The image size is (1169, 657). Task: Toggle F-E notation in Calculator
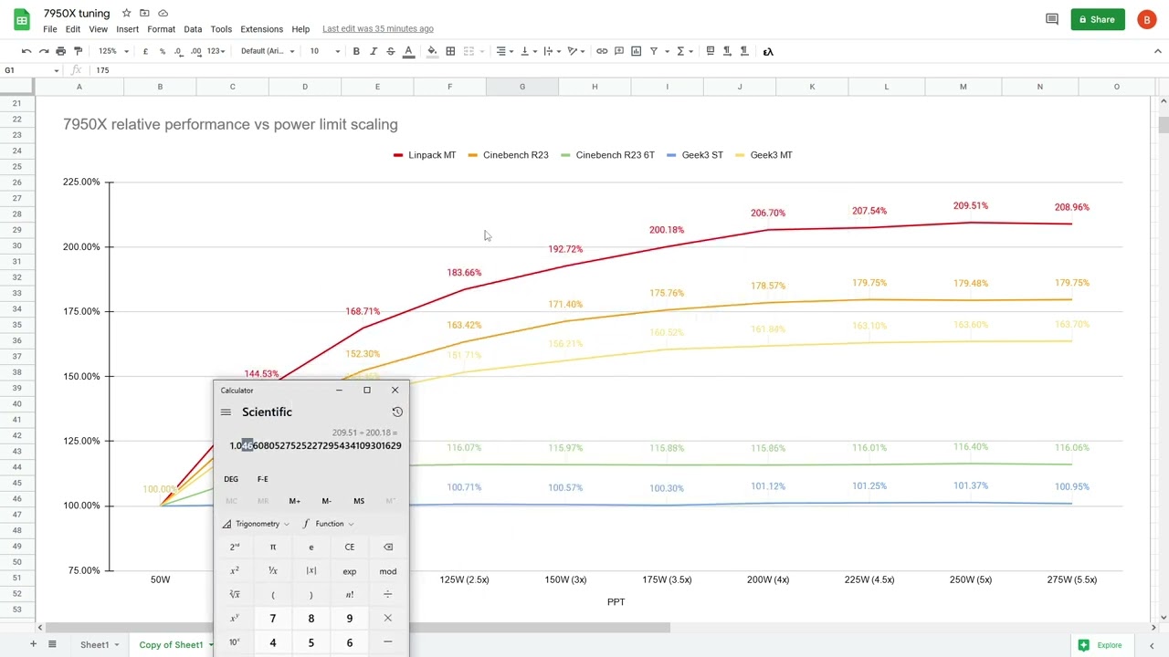(x=263, y=479)
